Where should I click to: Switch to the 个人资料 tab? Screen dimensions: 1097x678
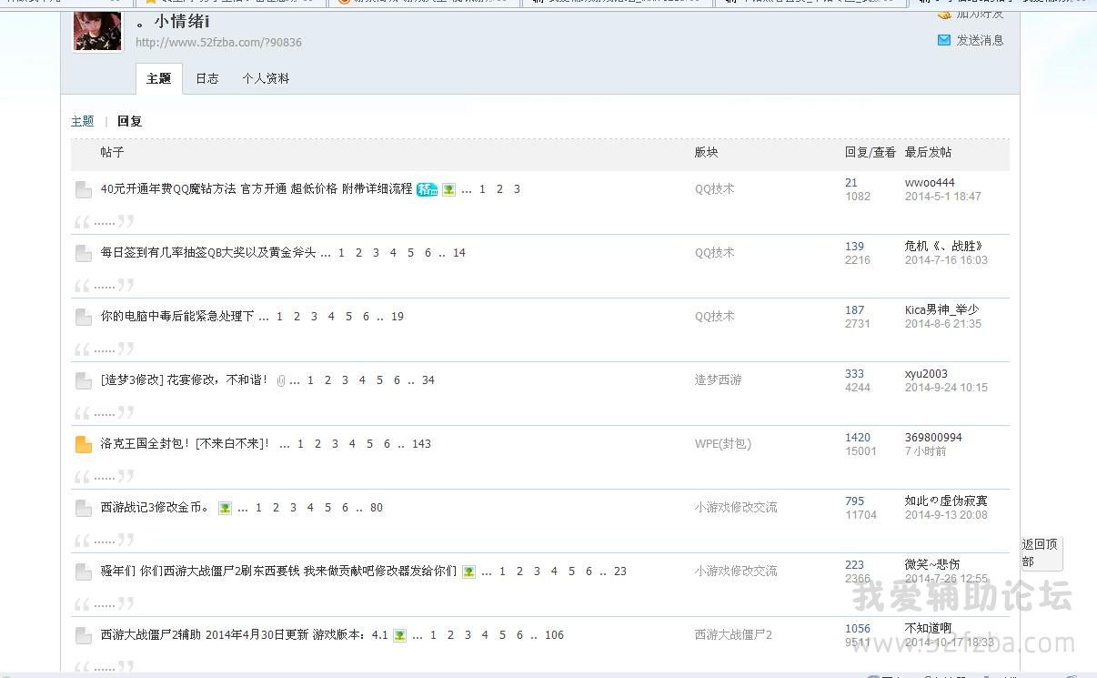266,79
